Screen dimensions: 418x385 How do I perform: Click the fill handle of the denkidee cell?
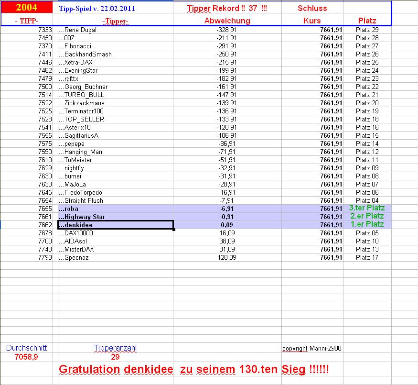click(x=174, y=230)
